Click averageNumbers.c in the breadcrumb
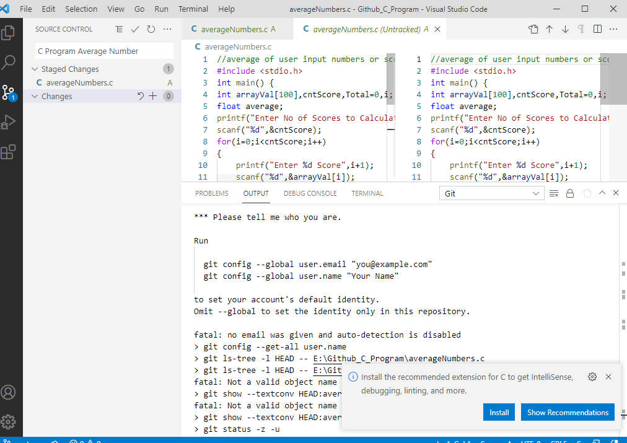The image size is (627, 443). [x=238, y=47]
